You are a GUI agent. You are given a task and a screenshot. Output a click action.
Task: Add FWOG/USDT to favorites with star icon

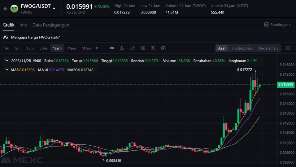point(5,9)
